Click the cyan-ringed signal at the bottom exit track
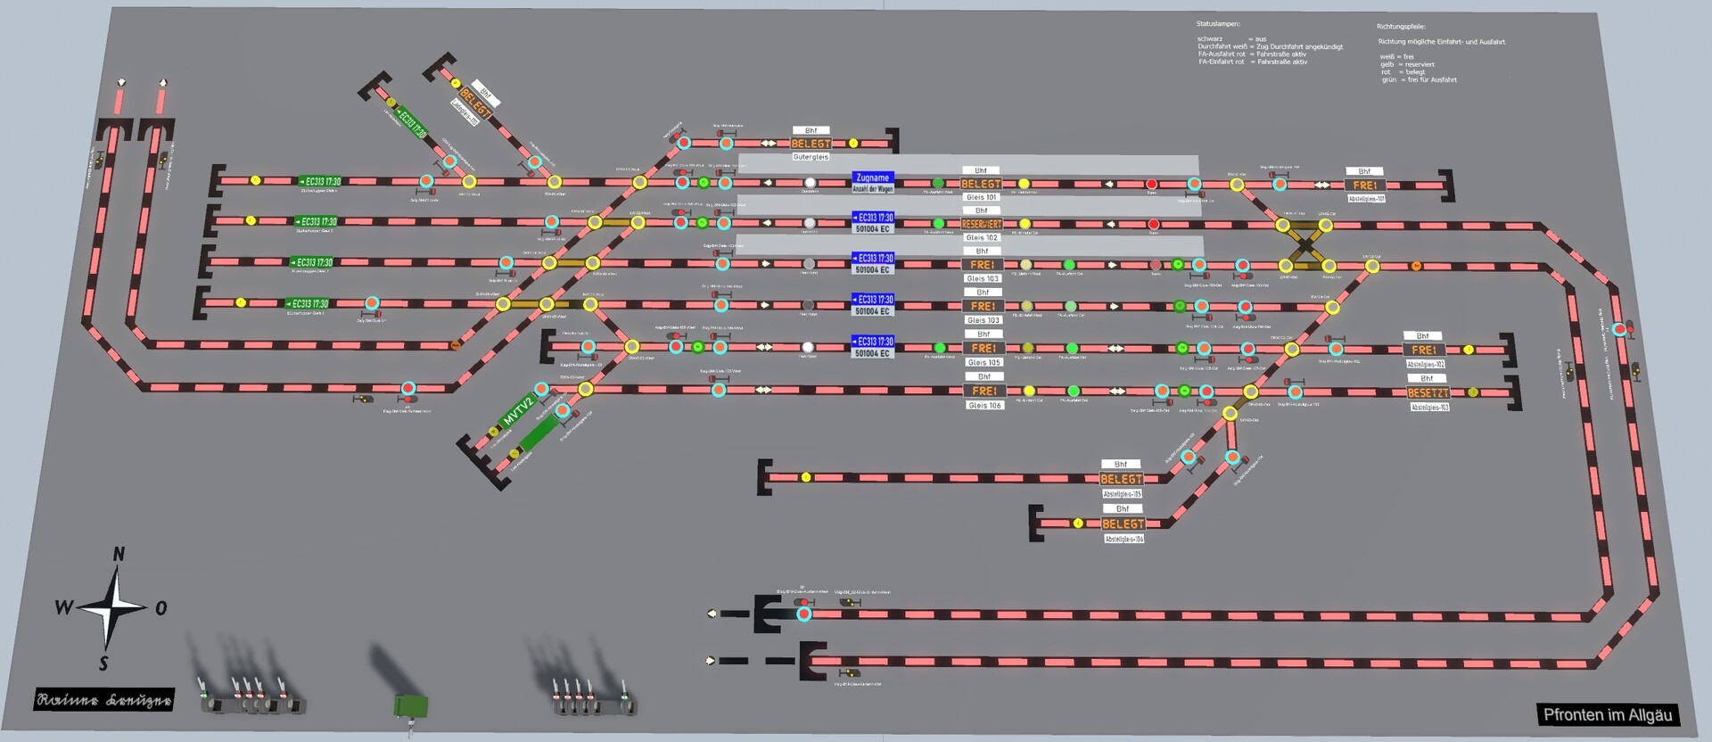1712x742 pixels. coord(804,614)
